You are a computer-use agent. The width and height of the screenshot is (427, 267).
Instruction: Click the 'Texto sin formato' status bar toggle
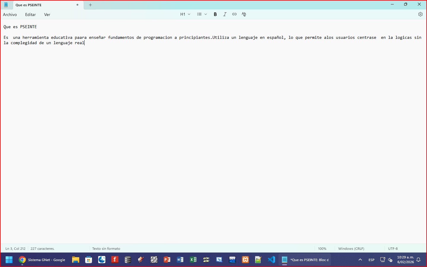[x=106, y=249]
